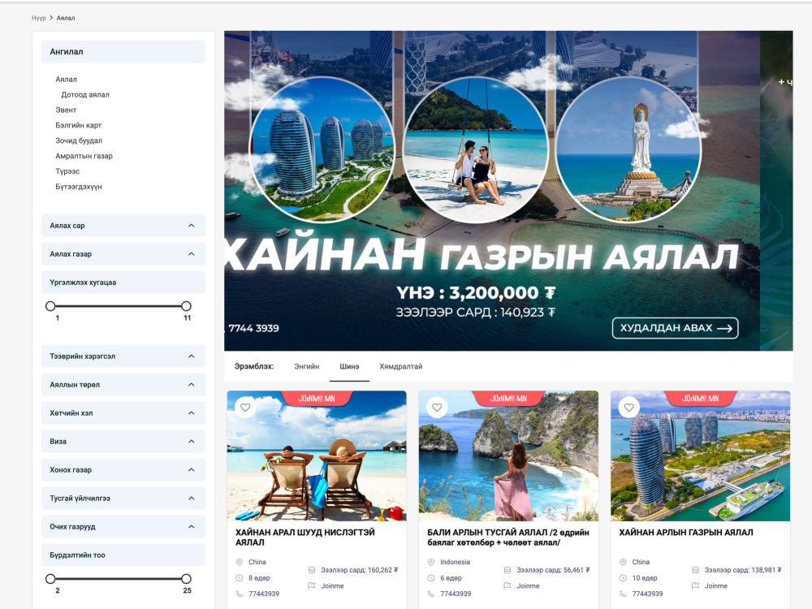The height and width of the screenshot is (609, 812).
Task: Expand the Тусгай үйлчилгээ filter
Action: (123, 499)
